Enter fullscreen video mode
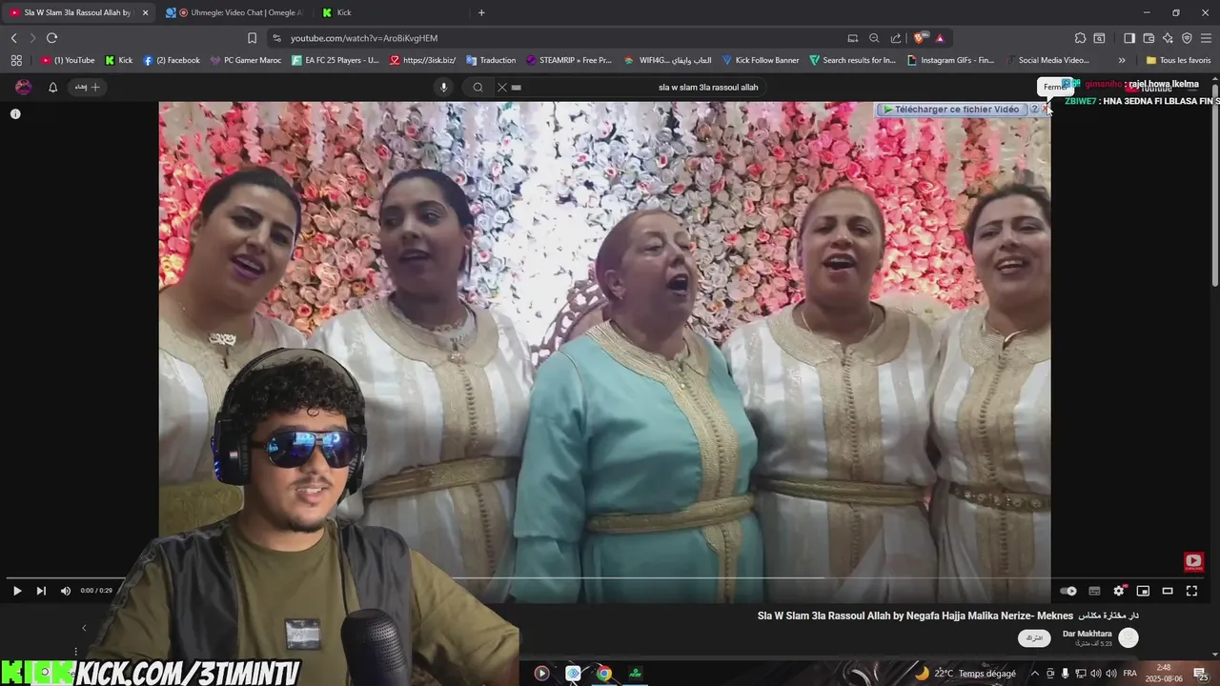The height and width of the screenshot is (686, 1220). [1191, 591]
